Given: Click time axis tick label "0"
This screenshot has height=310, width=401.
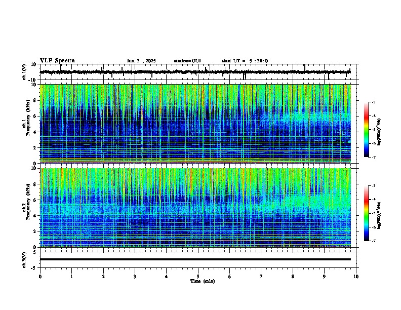Looking at the screenshot, I should click(x=40, y=277).
